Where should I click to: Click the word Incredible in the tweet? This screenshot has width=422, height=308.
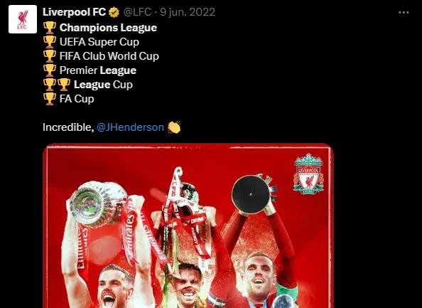(68, 127)
